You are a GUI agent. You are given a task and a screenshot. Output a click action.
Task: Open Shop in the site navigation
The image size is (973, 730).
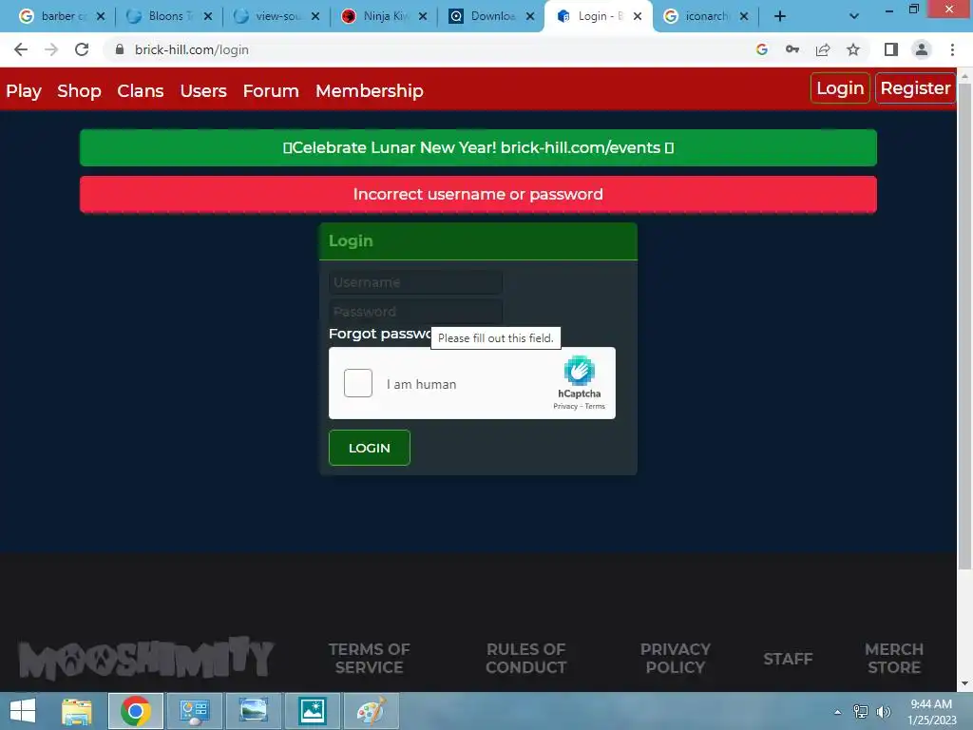[x=79, y=90]
